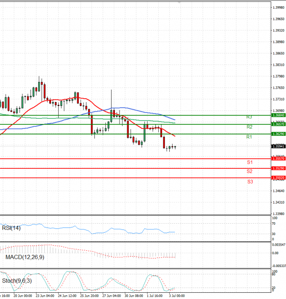Click the 1.37310 price axis value

(278, 99)
